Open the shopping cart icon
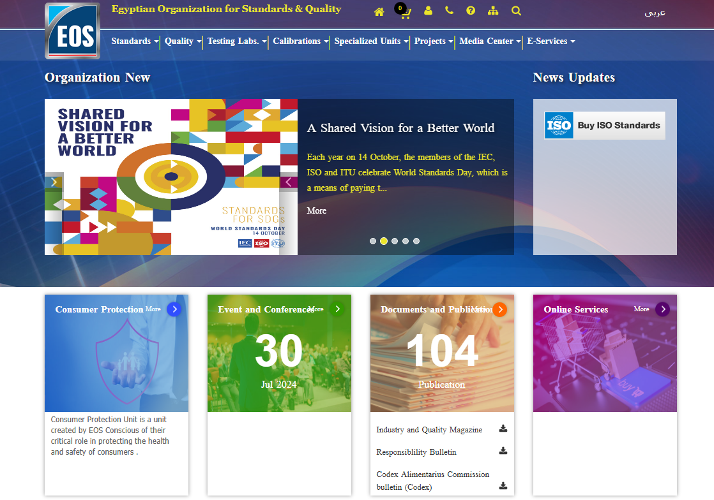Viewport: 714px width, 500px height. point(404,12)
